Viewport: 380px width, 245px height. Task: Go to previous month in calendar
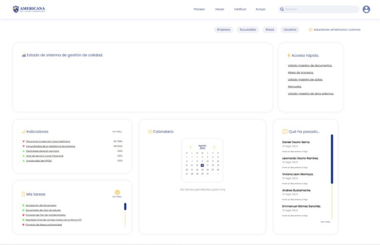(x=190, y=147)
